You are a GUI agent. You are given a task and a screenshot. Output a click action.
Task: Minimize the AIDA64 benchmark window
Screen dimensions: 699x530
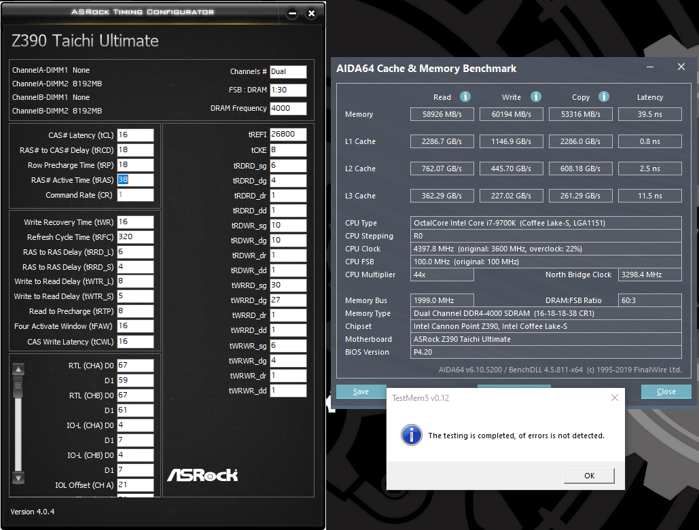pyautogui.click(x=650, y=67)
